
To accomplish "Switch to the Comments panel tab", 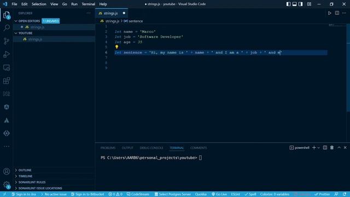I will [x=199, y=148].
